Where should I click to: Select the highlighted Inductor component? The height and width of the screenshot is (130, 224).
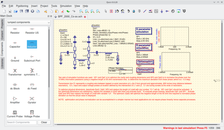(32, 44)
